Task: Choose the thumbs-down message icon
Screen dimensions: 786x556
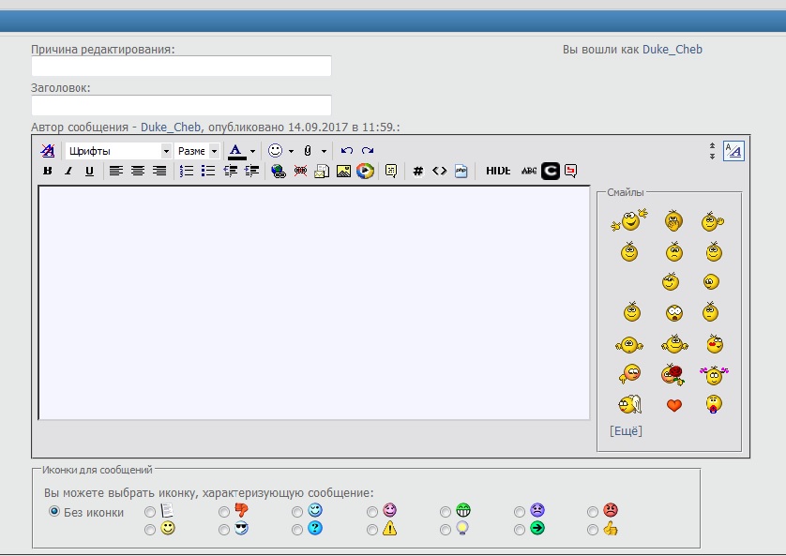Action: [x=224, y=512]
